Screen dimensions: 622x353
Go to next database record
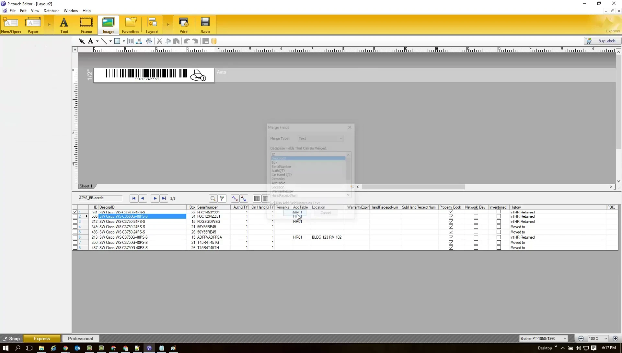point(155,199)
